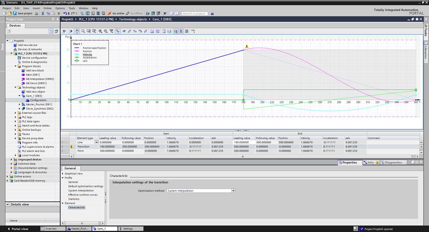Choose the insert sine curve tool
The image size is (429, 232).
click(x=134, y=31)
